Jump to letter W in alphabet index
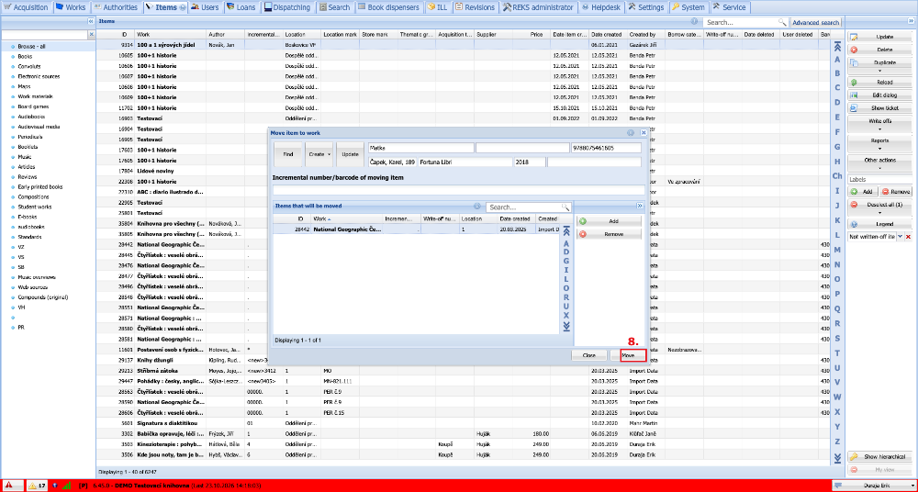The image size is (918, 492). point(837,397)
